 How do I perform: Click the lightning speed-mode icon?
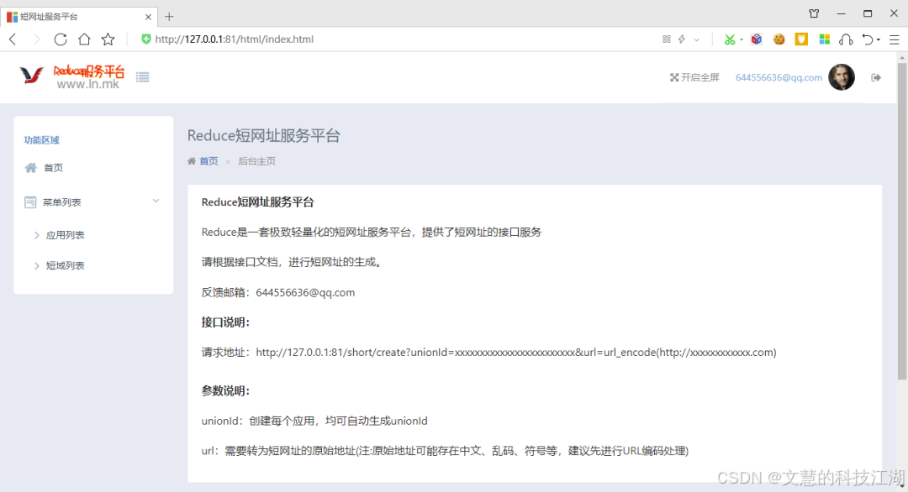point(682,39)
